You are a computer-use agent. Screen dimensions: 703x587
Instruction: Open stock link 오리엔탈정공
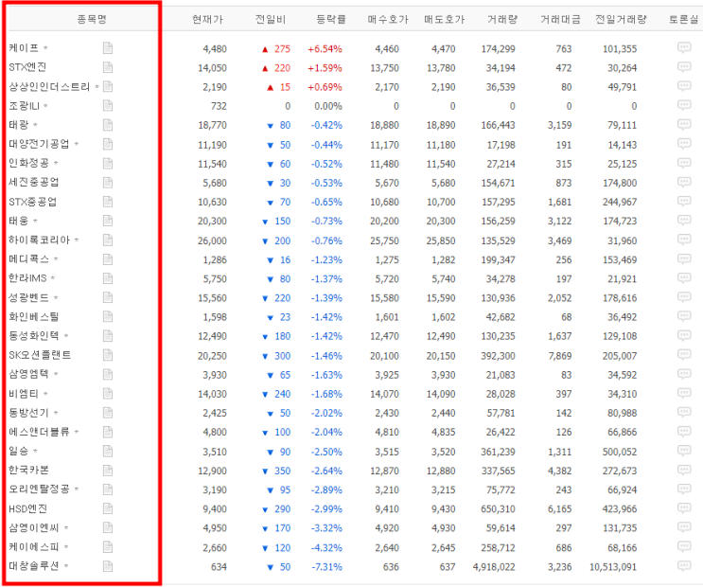point(40,489)
